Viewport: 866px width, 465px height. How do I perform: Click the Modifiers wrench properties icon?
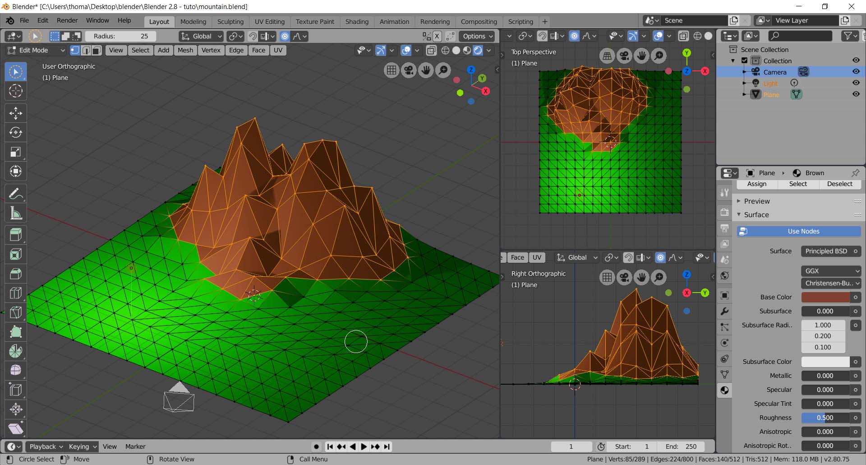(x=724, y=312)
